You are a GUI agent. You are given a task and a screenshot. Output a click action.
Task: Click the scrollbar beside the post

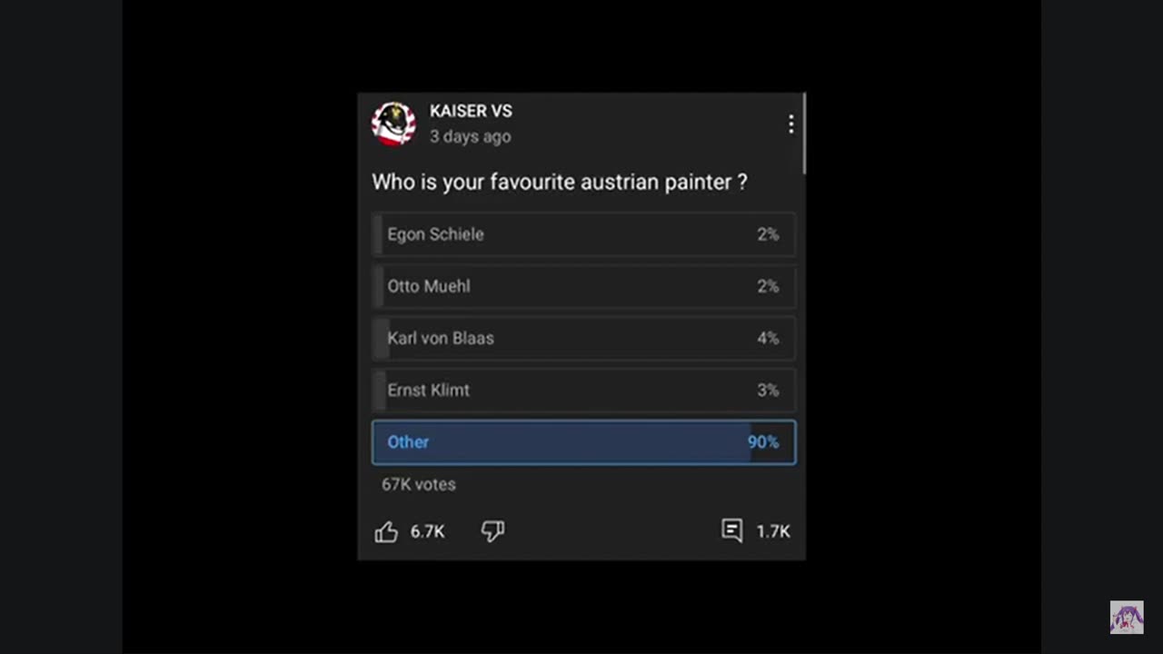point(805,133)
